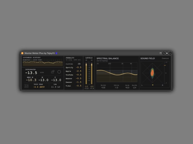Image resolution: width=193 pixels, height=144 pixels.
Task: Click the Spotify penalty row
Action: tap(74, 68)
